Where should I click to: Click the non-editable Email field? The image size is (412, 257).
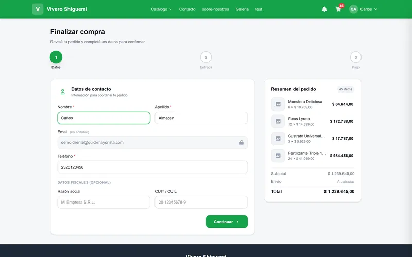(152, 143)
